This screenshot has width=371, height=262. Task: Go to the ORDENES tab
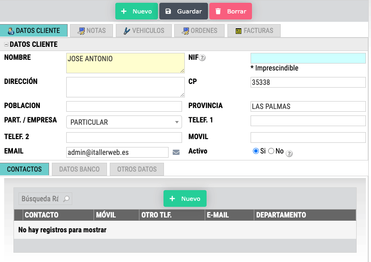click(x=199, y=31)
